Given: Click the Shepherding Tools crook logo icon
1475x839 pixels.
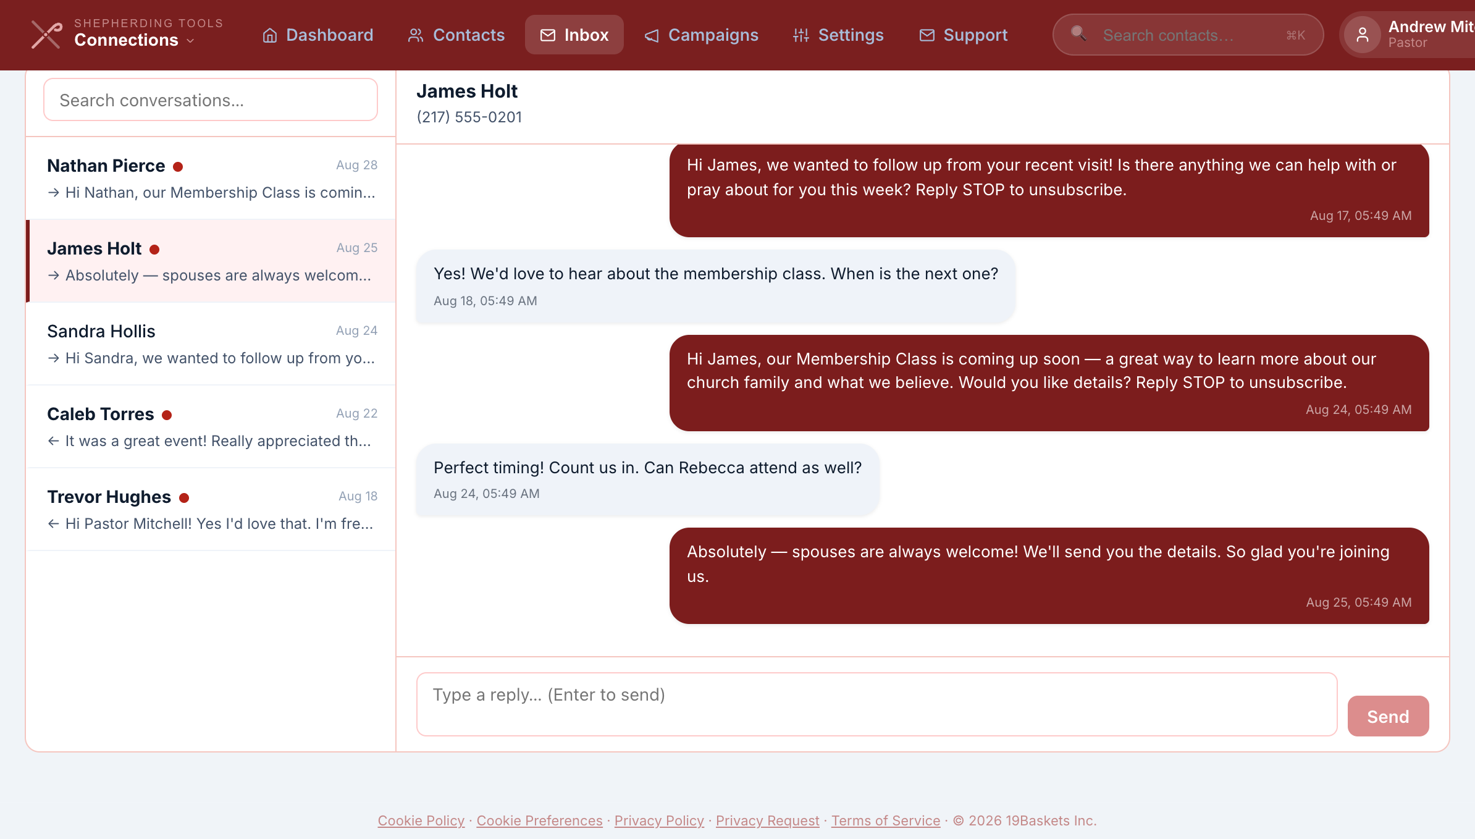Looking at the screenshot, I should (x=47, y=35).
